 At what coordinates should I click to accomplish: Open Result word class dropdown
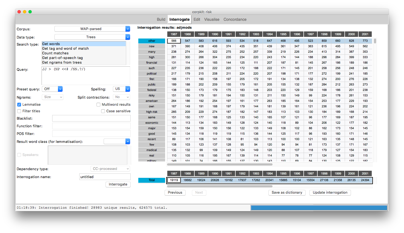(x=117, y=141)
